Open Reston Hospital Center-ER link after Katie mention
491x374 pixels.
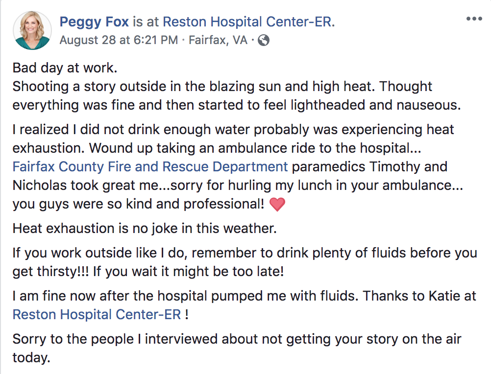(97, 314)
